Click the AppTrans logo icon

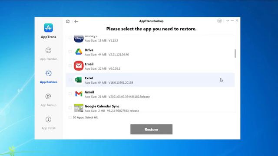click(x=48, y=28)
